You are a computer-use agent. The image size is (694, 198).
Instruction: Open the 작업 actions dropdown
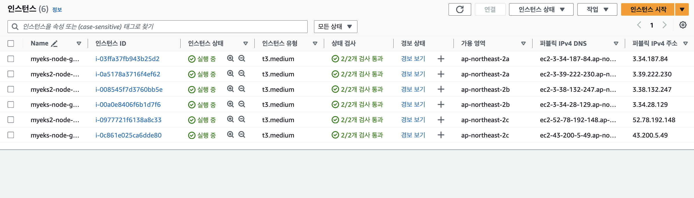pos(597,9)
